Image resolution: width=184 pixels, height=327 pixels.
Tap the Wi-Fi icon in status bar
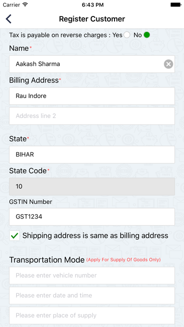(x=25, y=5)
